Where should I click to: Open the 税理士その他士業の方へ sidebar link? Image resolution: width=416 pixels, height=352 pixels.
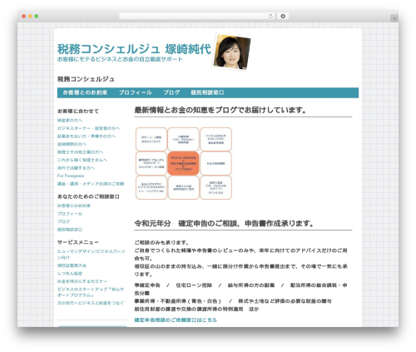80,152
